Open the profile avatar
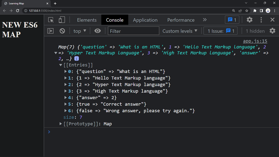 tap(268, 11)
